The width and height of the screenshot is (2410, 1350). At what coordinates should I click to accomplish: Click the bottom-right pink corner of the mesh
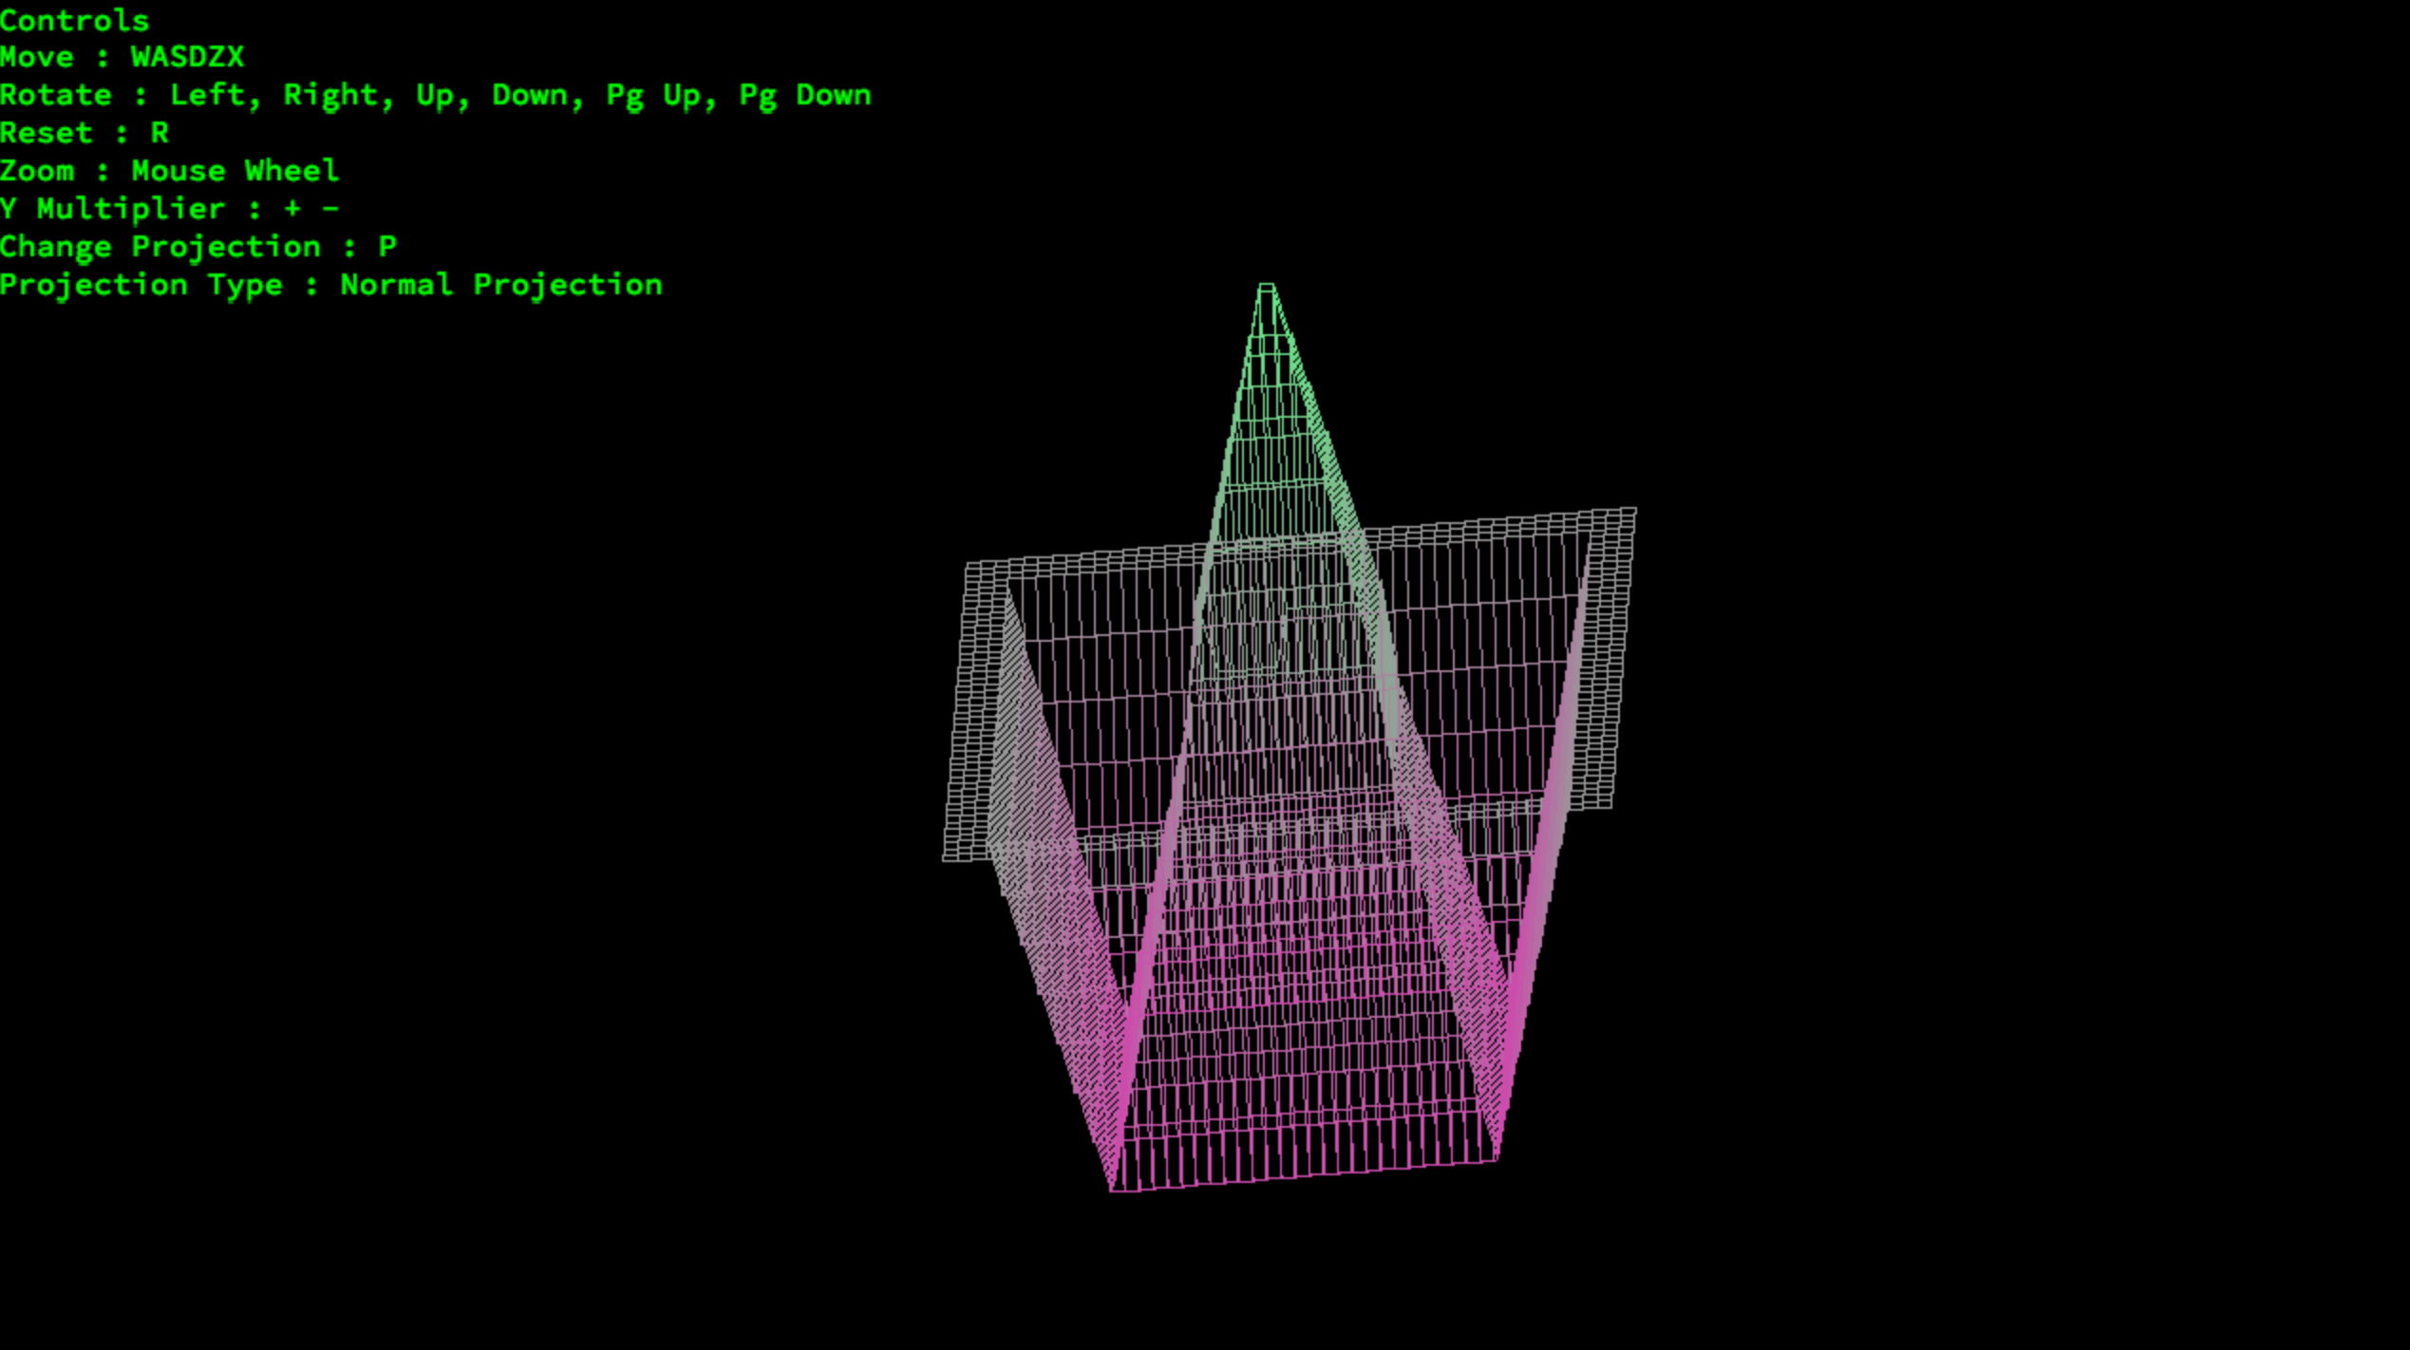[x=1496, y=1157]
